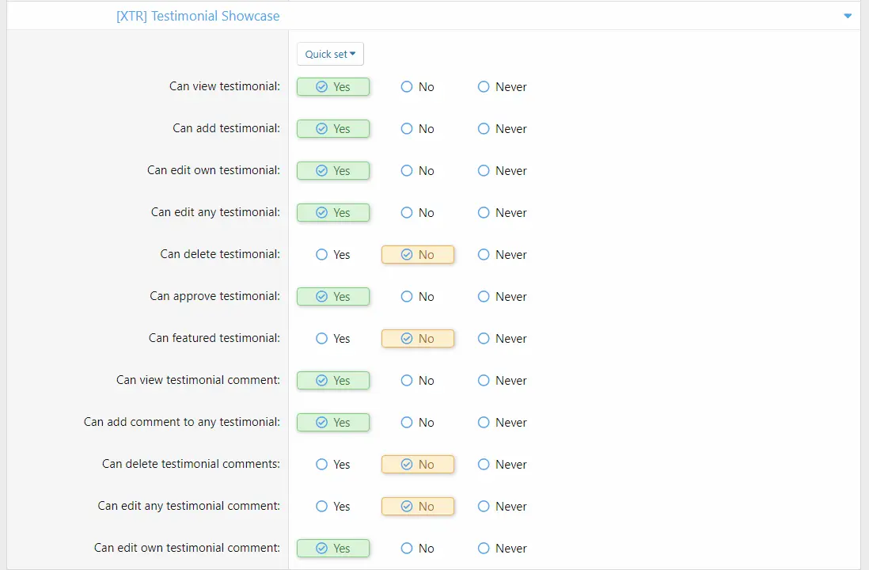Select Never for Can edit own testimonial comment
Image resolution: width=869 pixels, height=570 pixels.
point(502,549)
